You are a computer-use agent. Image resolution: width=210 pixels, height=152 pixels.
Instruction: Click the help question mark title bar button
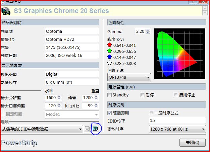[193, 2]
